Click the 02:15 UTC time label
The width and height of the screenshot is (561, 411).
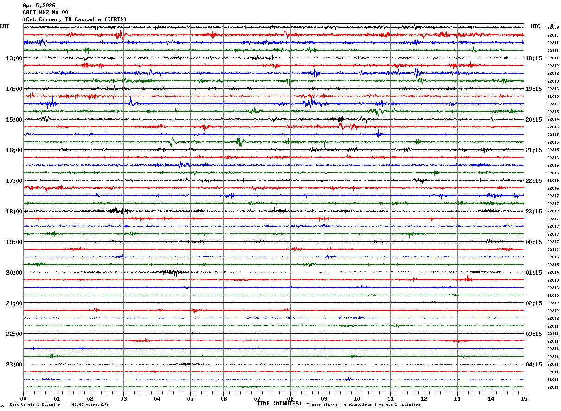click(534, 303)
